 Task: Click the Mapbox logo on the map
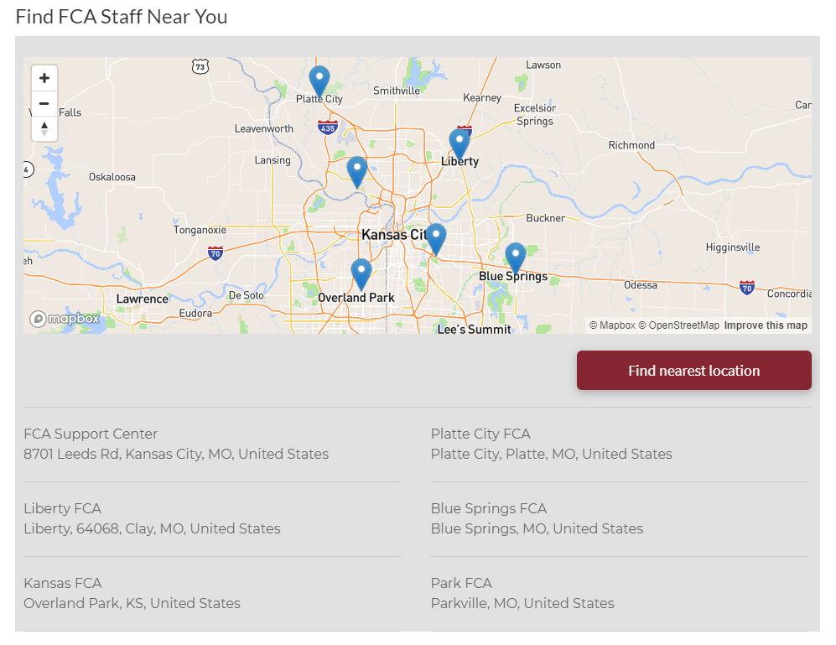point(63,319)
